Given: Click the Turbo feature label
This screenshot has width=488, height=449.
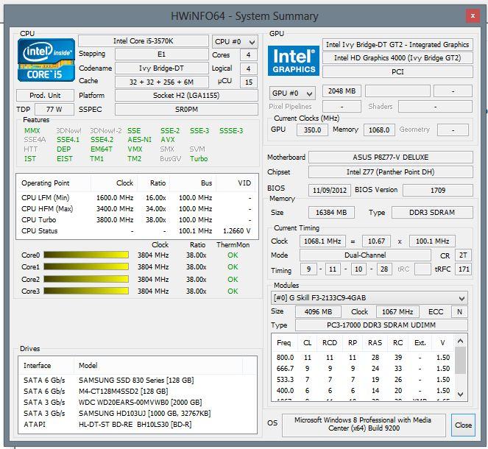Looking at the screenshot, I should coord(199,159).
